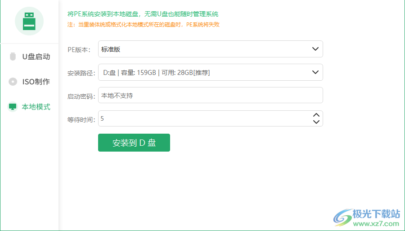
Task: Click the orange 注 warning note
Action: click(143, 25)
